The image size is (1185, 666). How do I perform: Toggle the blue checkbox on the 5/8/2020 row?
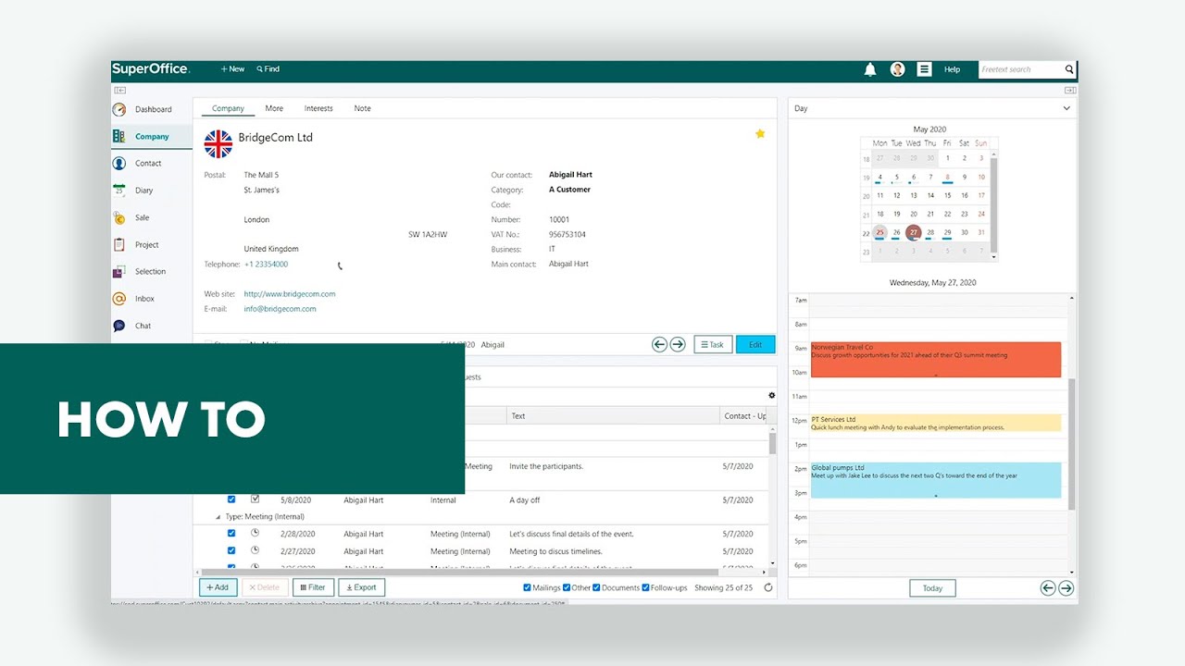231,499
